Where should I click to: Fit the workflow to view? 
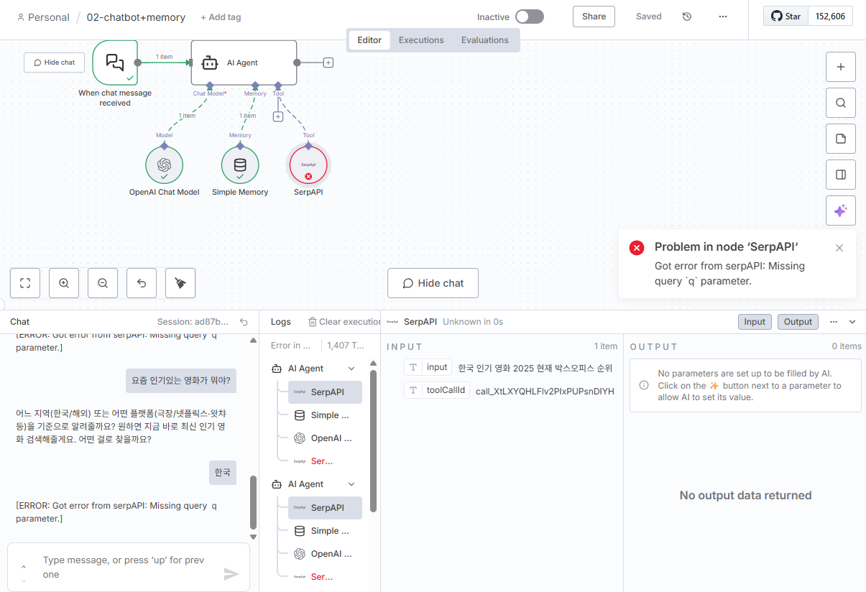coord(25,283)
